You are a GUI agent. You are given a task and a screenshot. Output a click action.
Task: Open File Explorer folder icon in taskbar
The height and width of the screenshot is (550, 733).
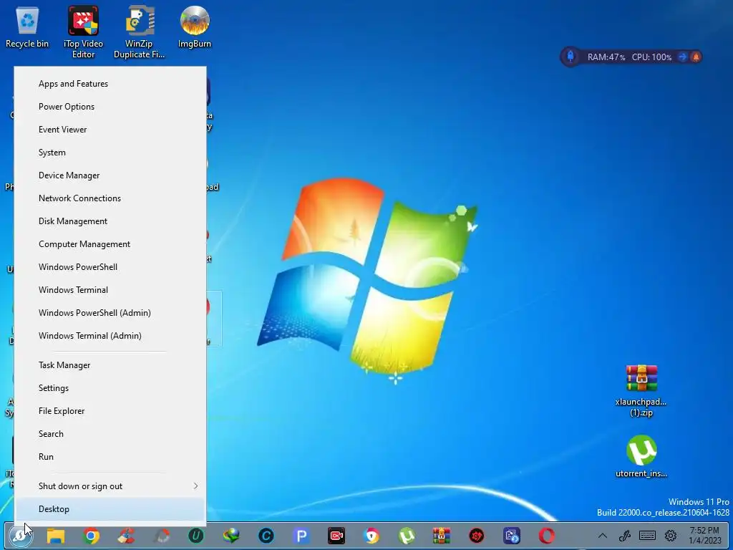(x=56, y=536)
